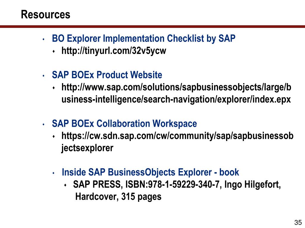Click the Resources slide title

coord(46,15)
